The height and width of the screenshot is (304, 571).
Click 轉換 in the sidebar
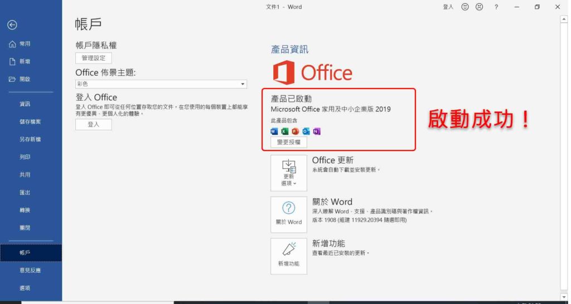(x=25, y=210)
